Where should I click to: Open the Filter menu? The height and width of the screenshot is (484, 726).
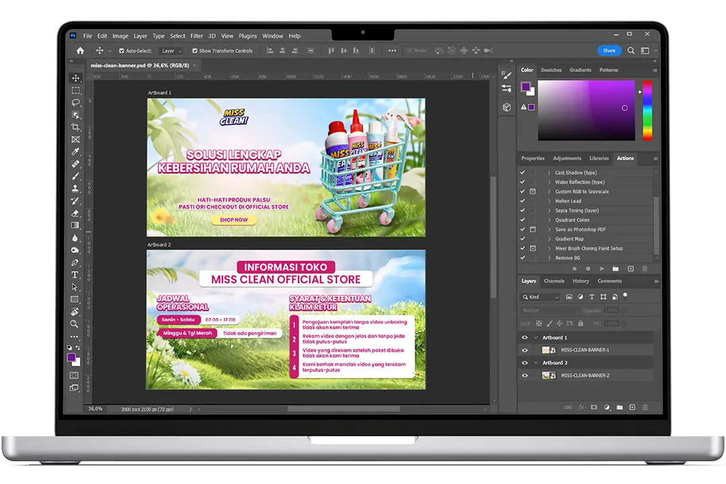(x=196, y=36)
